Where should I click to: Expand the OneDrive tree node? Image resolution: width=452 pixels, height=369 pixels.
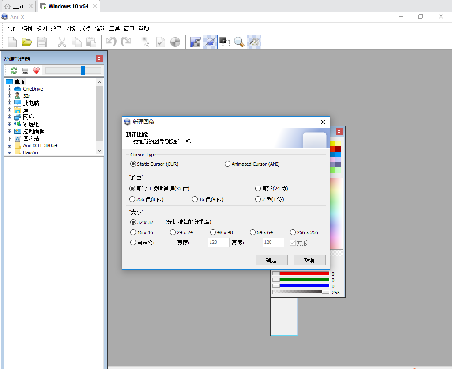click(9, 88)
